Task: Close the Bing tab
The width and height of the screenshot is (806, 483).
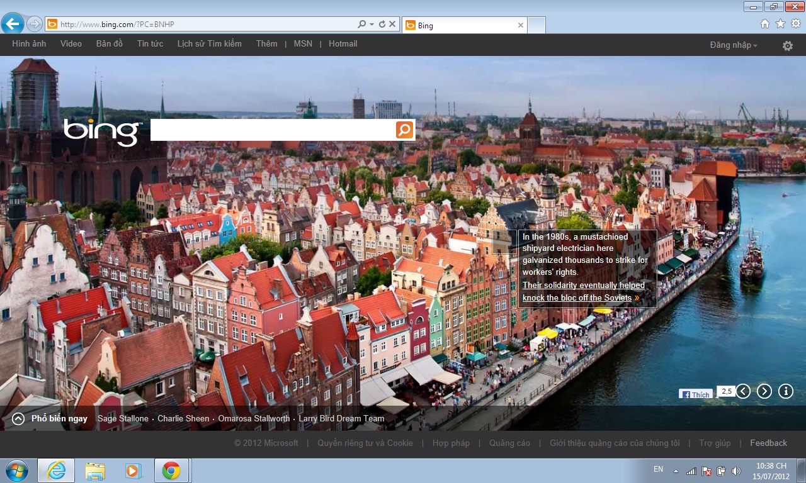Action: (520, 25)
